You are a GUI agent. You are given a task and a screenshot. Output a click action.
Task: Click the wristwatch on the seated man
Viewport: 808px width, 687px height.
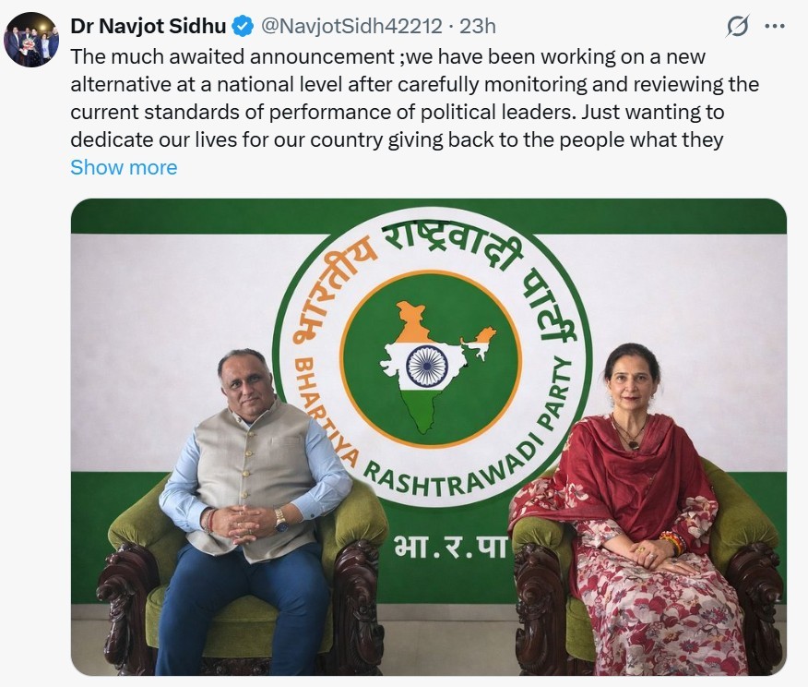tap(280, 518)
